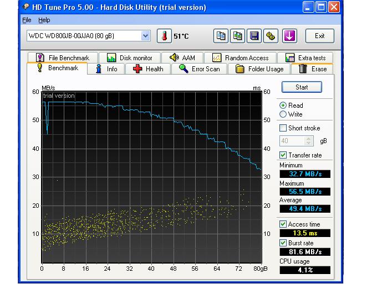Switch to the File Benchmark tab
Screen dimensions: 377x284
coord(63,58)
